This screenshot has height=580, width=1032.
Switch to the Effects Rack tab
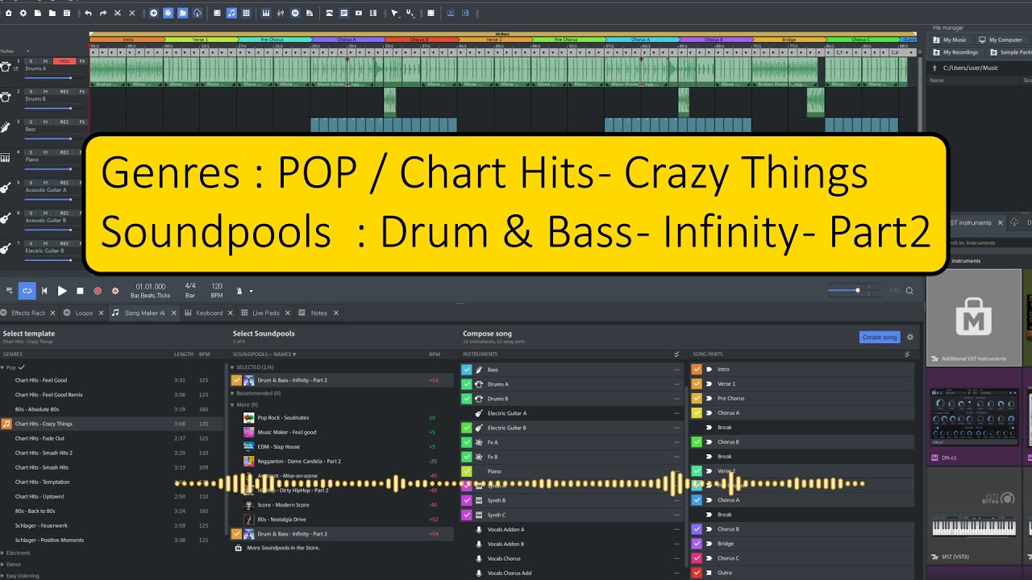pos(27,313)
